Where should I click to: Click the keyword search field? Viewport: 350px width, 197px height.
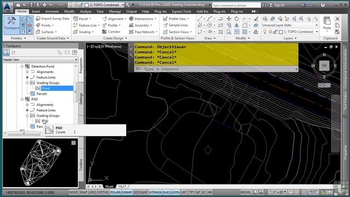point(236,5)
